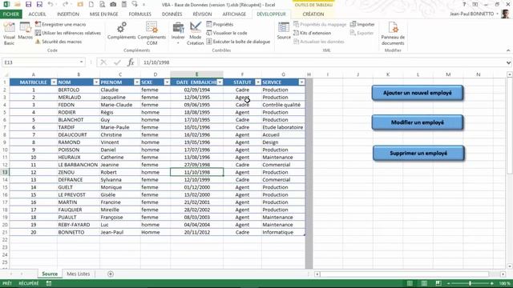Click into the formula bar showing 11/10/1998
The image size is (513, 288).
[322, 62]
